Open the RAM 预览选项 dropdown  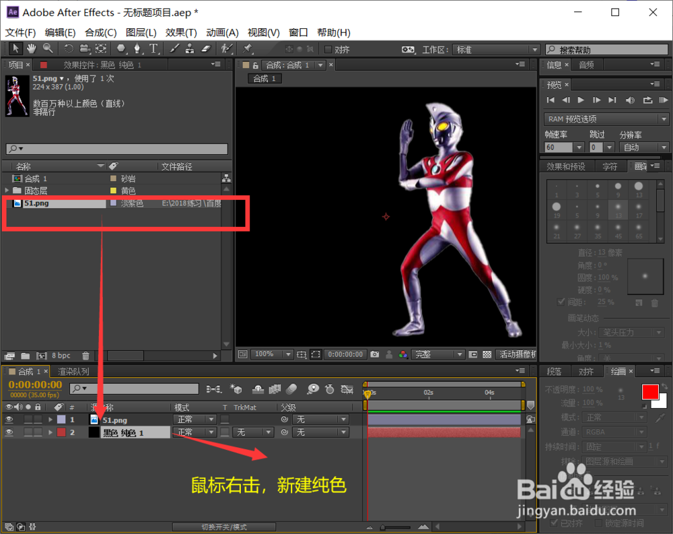(606, 119)
